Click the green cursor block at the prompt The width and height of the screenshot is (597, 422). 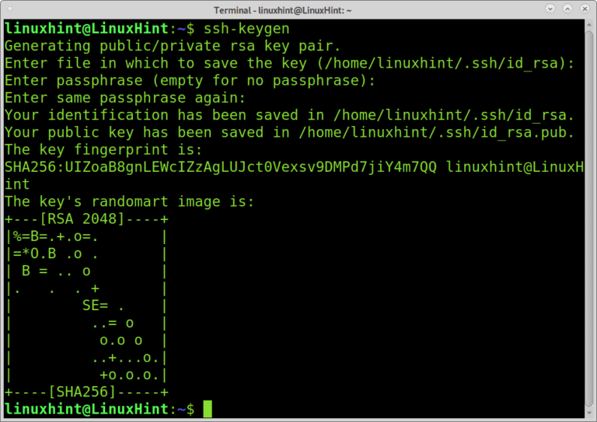[208, 409]
